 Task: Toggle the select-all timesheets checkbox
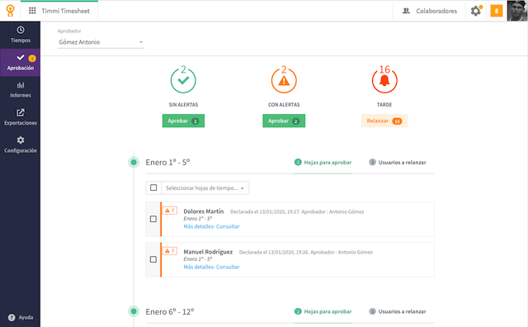[153, 187]
